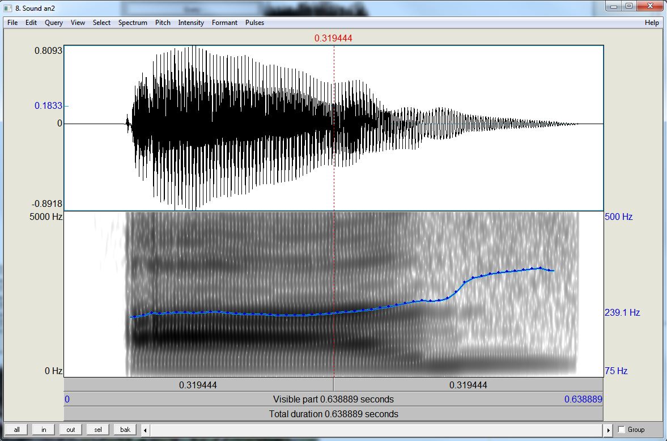Click the 75 Hz pitch floor label
Image resolution: width=667 pixels, height=441 pixels.
coord(616,371)
